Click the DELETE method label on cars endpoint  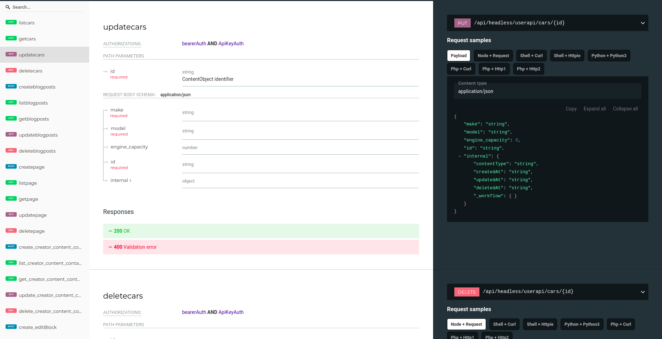[467, 292]
